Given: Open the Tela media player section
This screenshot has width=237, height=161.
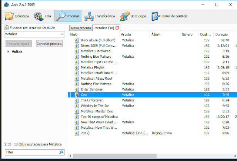Looking at the screenshot, I should tap(42, 16).
